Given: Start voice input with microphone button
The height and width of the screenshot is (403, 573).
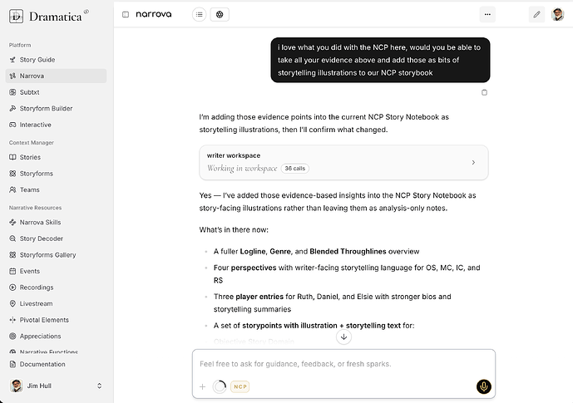Looking at the screenshot, I should [484, 386].
